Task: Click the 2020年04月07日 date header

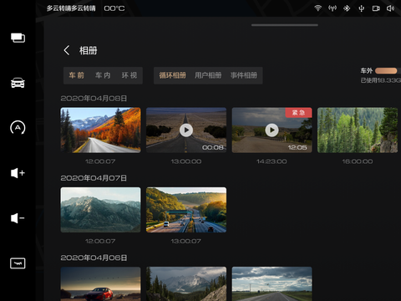Action: (x=94, y=178)
